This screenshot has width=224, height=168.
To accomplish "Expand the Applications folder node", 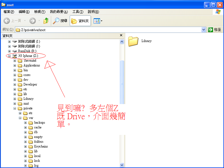I will (15, 65).
